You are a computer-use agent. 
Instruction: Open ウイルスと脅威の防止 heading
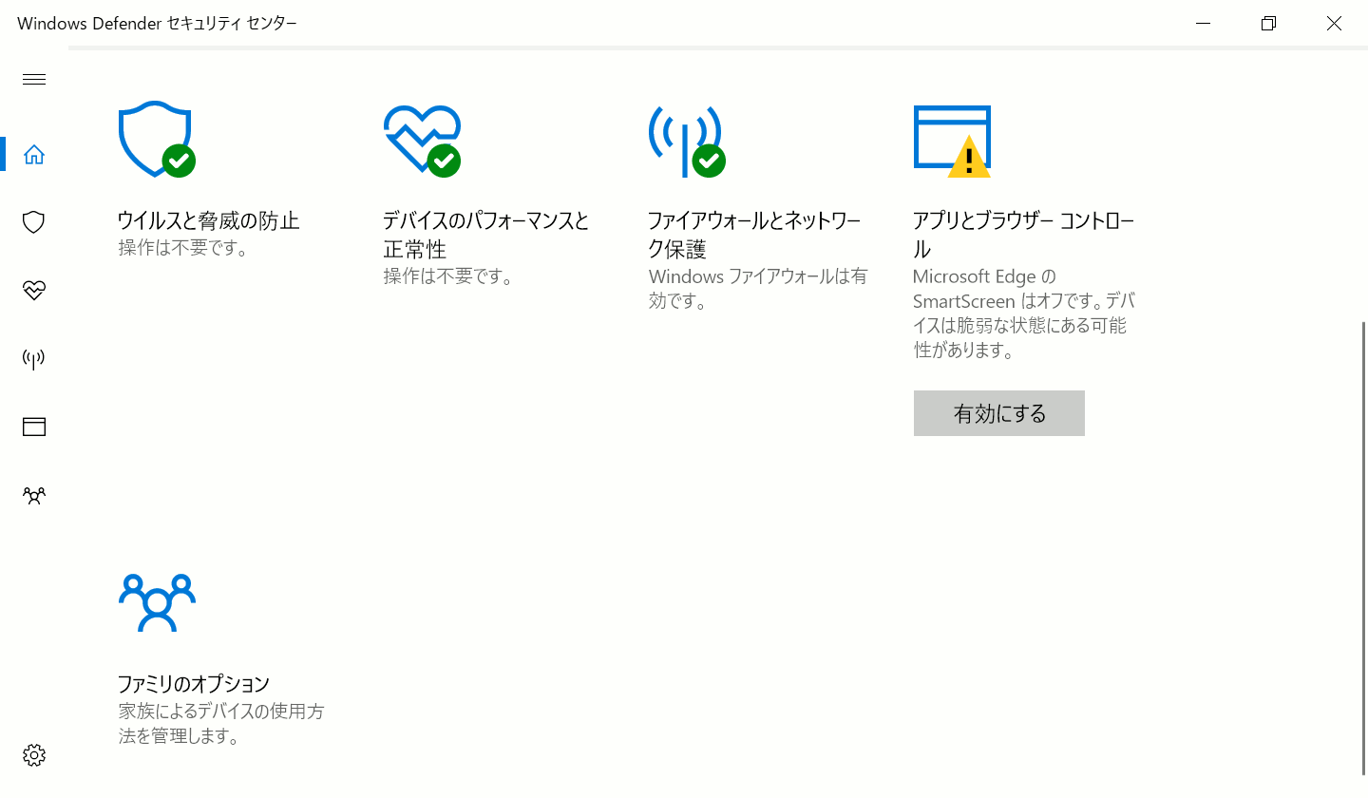(208, 221)
